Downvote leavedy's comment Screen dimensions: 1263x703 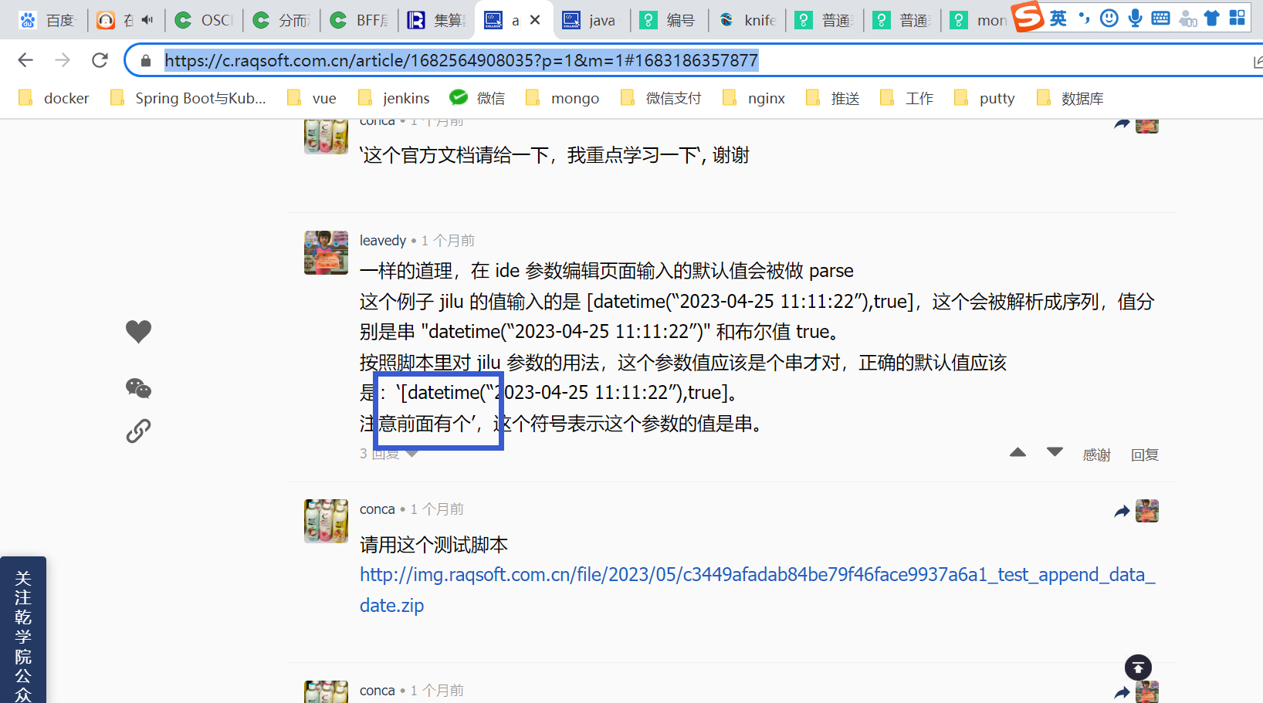pos(1055,452)
